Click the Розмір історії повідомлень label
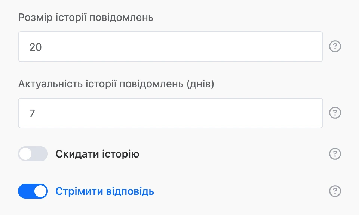This screenshot has width=359, height=215. pos(86,18)
